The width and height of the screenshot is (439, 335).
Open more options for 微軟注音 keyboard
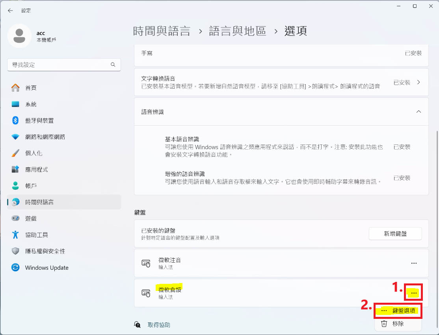(x=414, y=263)
